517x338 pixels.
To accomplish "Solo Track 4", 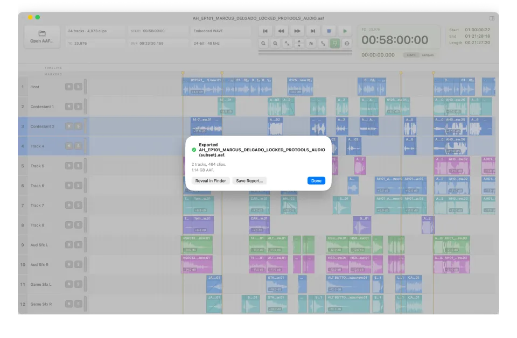I will [78, 146].
